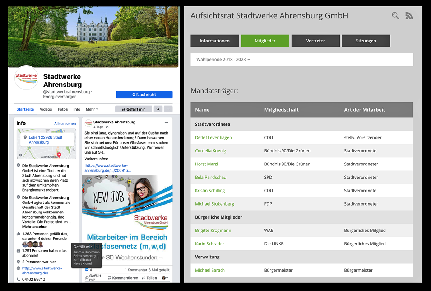Open Horst Marzi member link

[207, 164]
